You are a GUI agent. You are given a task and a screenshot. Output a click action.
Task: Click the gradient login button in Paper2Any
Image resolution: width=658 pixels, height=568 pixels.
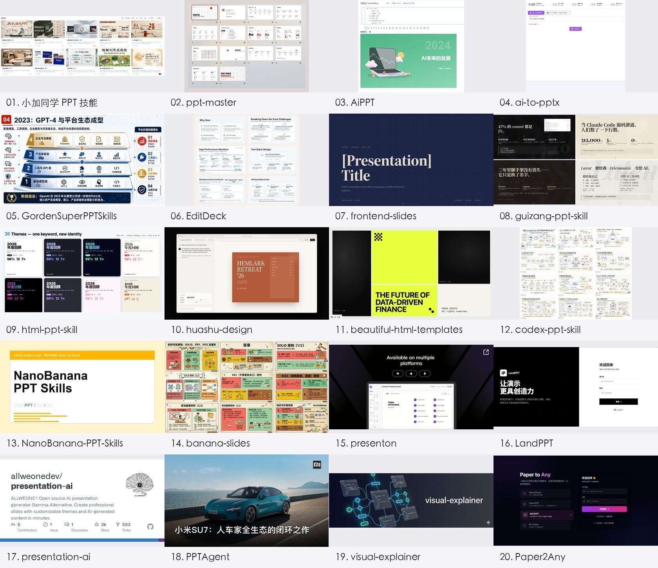point(604,509)
